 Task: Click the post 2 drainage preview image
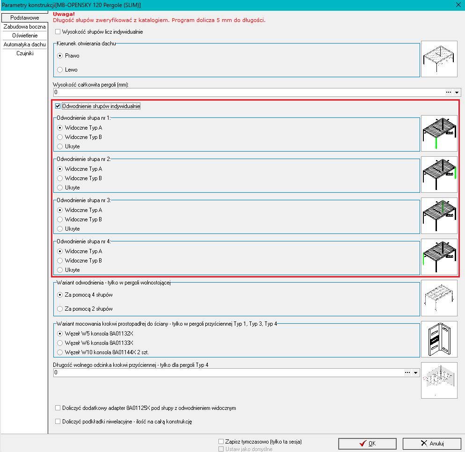(x=439, y=175)
